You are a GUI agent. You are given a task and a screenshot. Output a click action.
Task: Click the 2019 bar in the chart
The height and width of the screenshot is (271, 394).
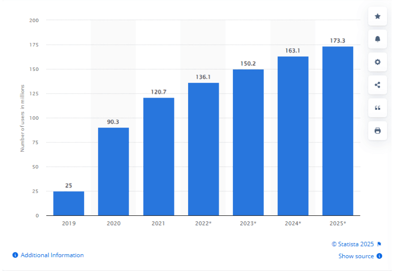tap(68, 203)
